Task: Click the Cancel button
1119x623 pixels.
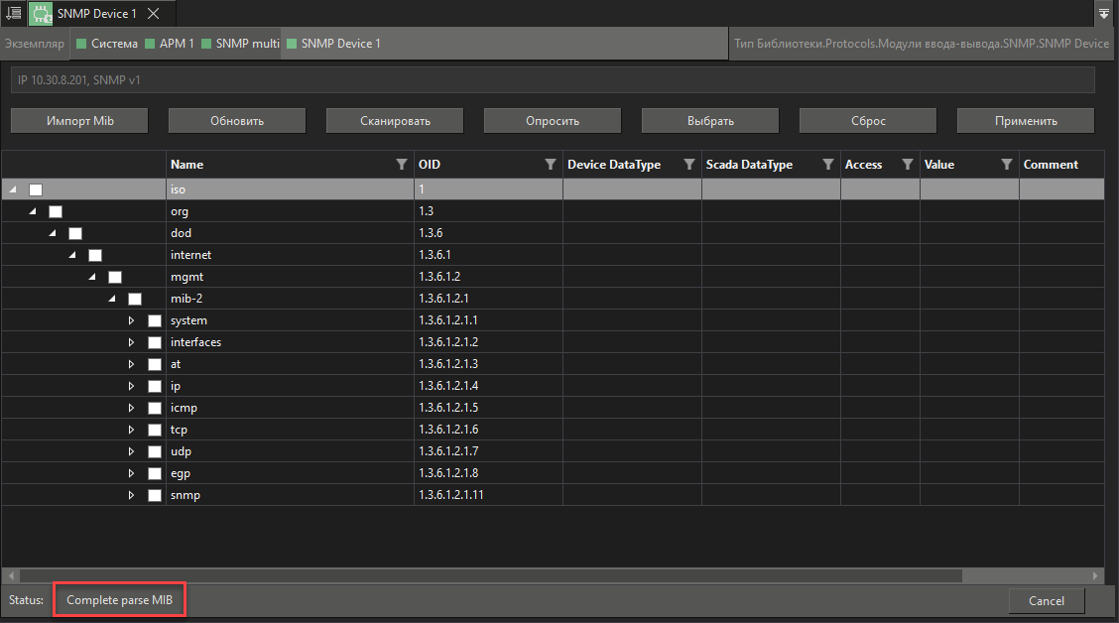Action: point(1047,600)
